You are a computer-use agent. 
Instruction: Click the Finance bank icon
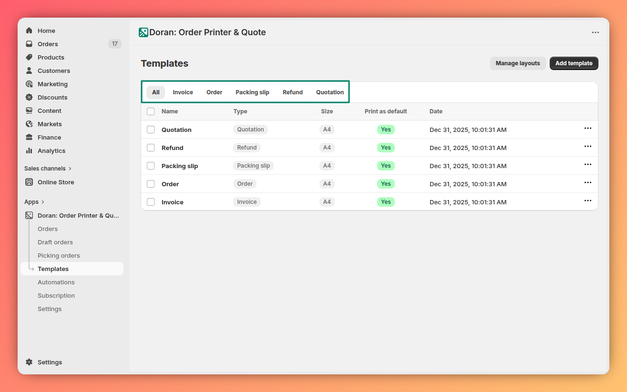click(29, 137)
